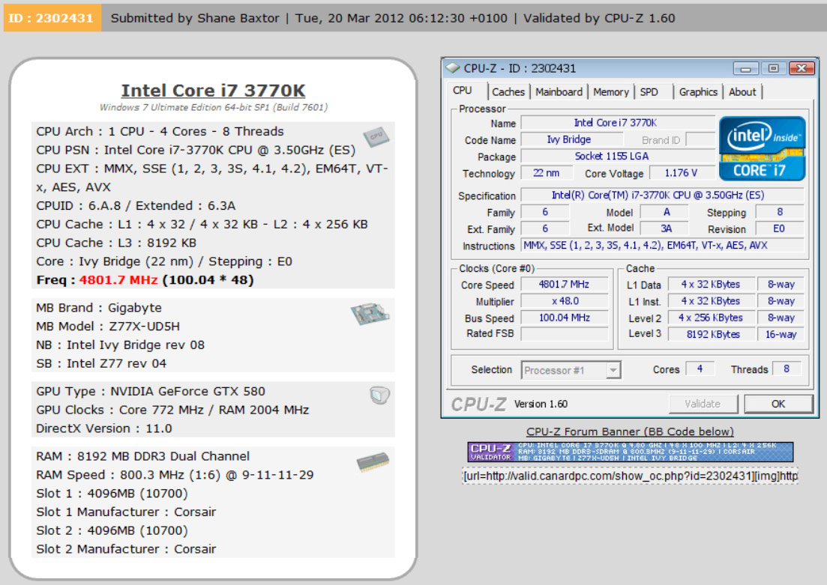Click the Level 2 4 x 256 KBytes value

coord(711,318)
